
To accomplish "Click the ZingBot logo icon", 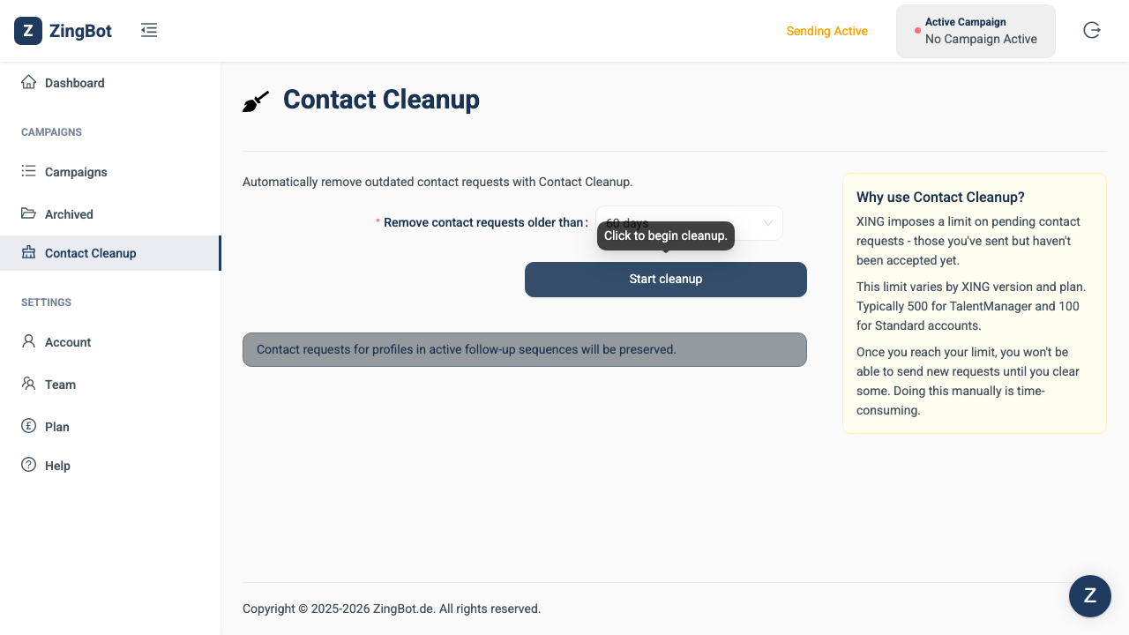I will point(28,31).
